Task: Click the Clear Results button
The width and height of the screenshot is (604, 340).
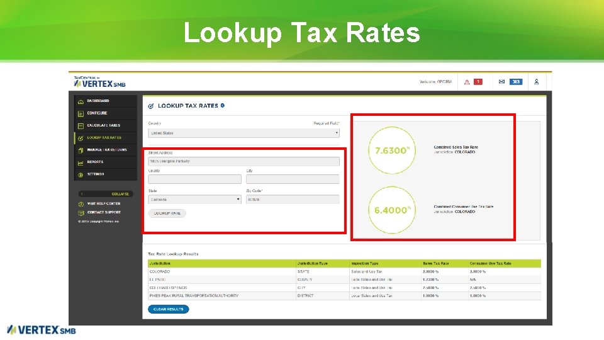Action: [x=169, y=309]
